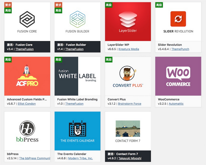Click the Fusion White Label Branding title
The height and width of the screenshot is (165, 206).
point(77,99)
